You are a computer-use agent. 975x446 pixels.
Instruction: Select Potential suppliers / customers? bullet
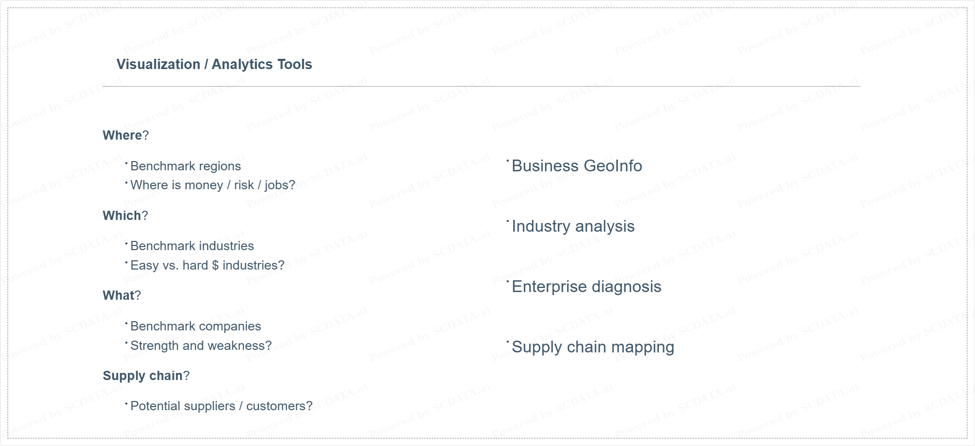[221, 406]
